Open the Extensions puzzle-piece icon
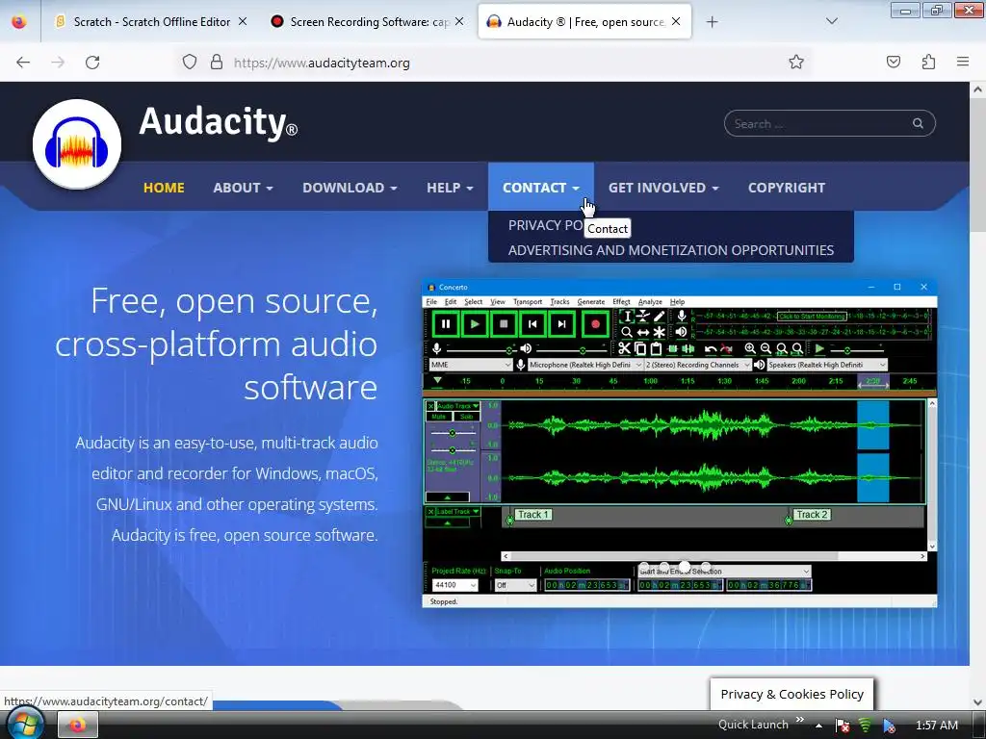 [928, 62]
